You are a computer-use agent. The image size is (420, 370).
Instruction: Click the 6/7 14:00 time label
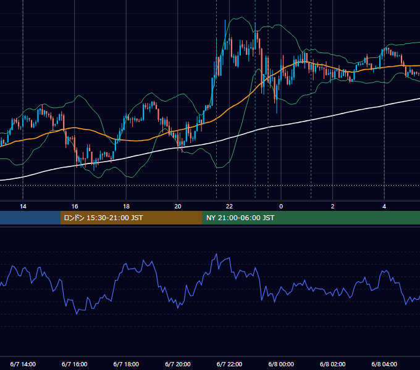point(23,364)
